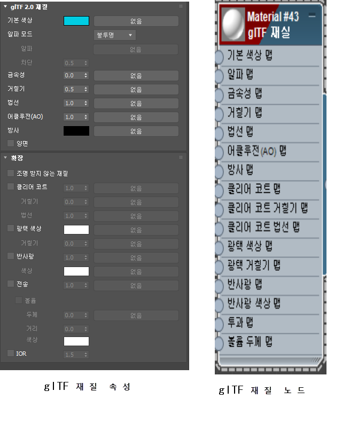Click the 클리어 코트 거칠기 맵 socket
This screenshot has height=446, width=350.
click(219, 209)
